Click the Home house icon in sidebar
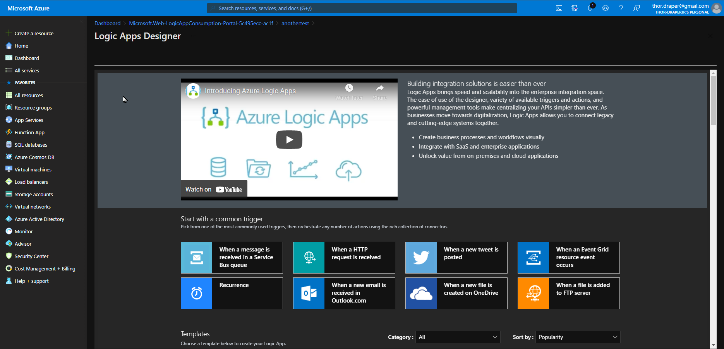 (9, 46)
